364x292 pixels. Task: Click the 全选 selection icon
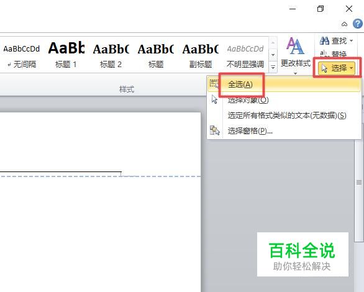point(214,83)
